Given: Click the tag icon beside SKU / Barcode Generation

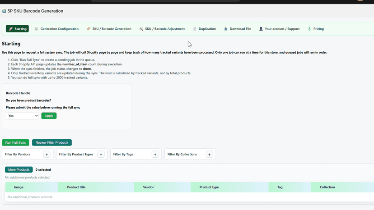Looking at the screenshot, I should pos(89,29).
